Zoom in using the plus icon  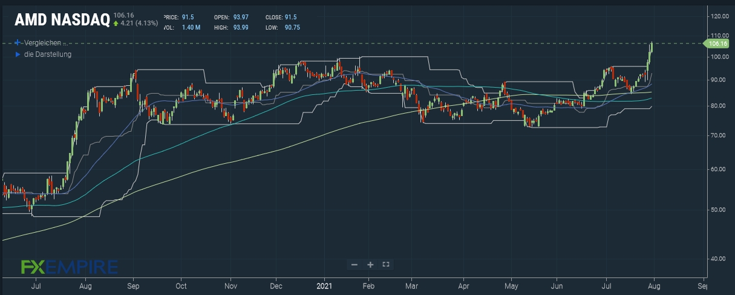click(370, 264)
